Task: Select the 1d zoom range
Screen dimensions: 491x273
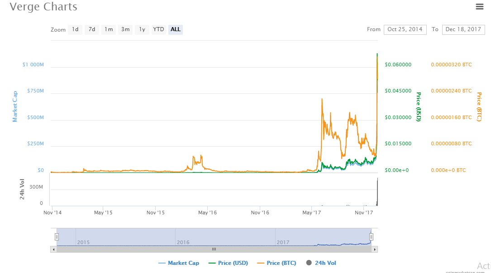Action: click(x=75, y=29)
